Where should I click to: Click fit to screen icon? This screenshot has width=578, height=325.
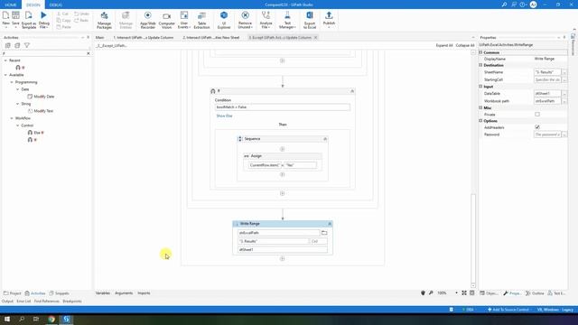coord(464,292)
